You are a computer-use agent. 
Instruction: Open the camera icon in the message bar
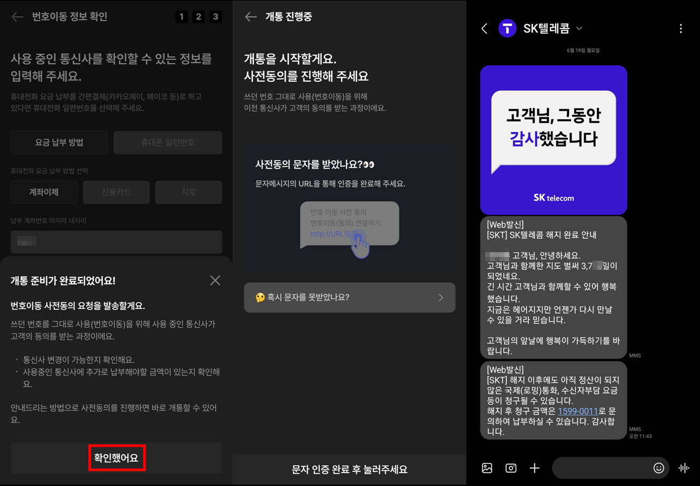[511, 468]
